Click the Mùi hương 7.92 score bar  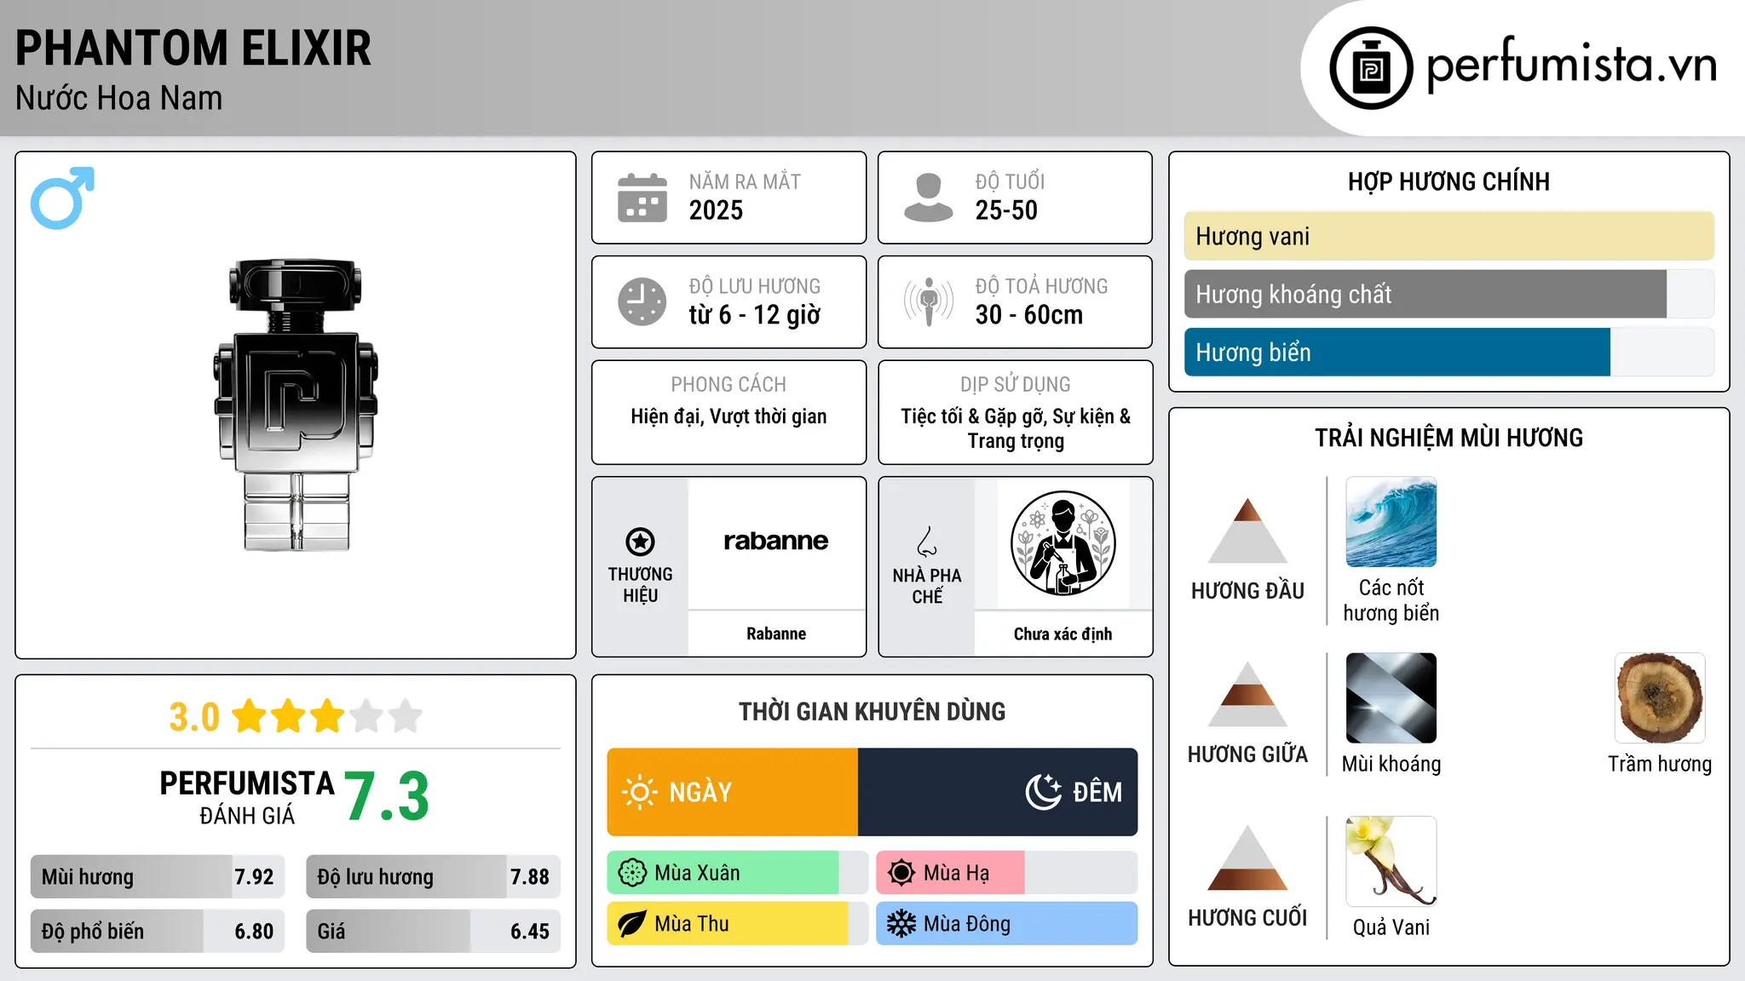pyautogui.click(x=158, y=877)
